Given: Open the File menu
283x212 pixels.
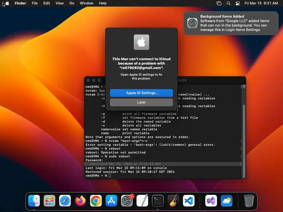Looking at the screenshot, I should pyautogui.click(x=35, y=3).
